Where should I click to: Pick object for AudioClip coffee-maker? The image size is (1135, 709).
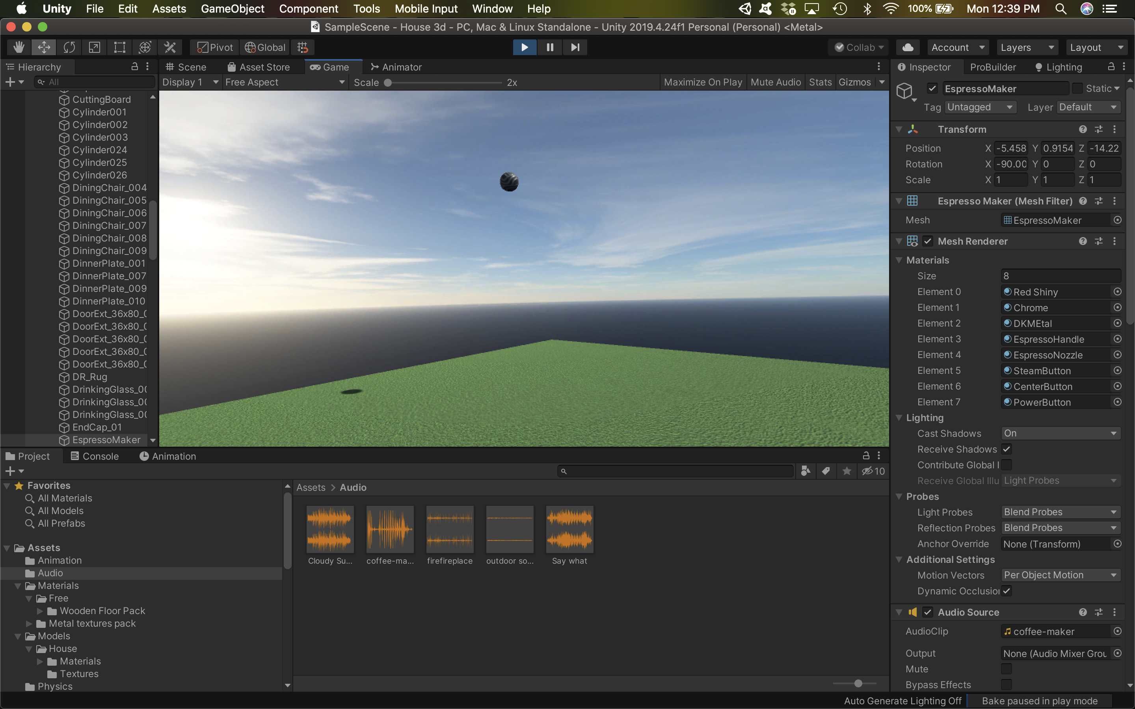[x=1118, y=631]
